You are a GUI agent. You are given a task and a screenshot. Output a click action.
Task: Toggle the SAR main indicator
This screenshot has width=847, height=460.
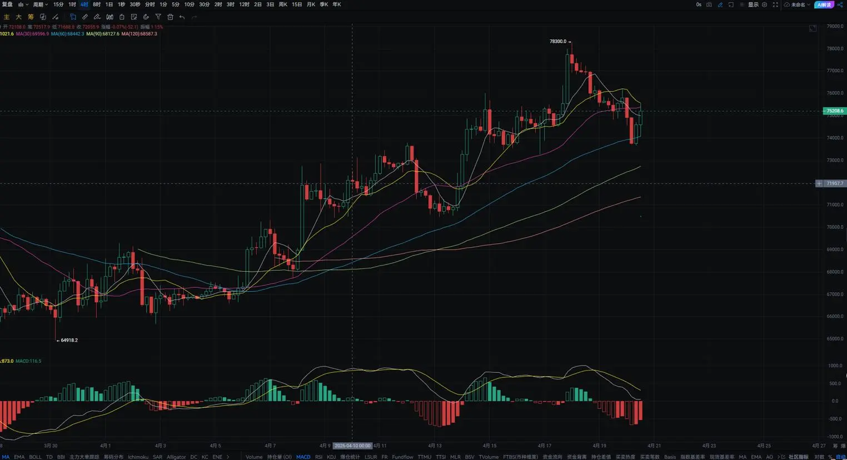pyautogui.click(x=157, y=457)
